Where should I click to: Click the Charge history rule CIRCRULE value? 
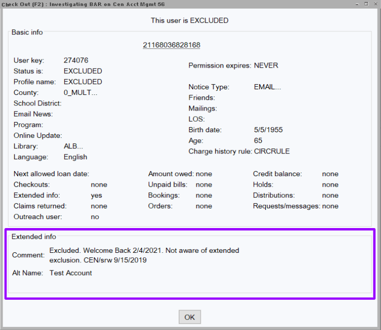(x=272, y=151)
